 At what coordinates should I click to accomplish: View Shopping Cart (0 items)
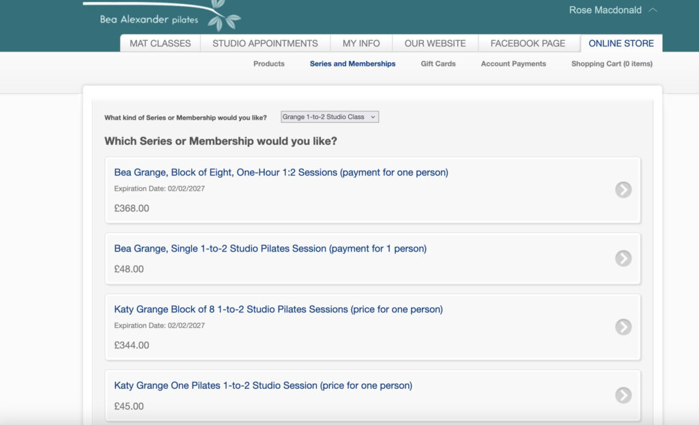612,64
